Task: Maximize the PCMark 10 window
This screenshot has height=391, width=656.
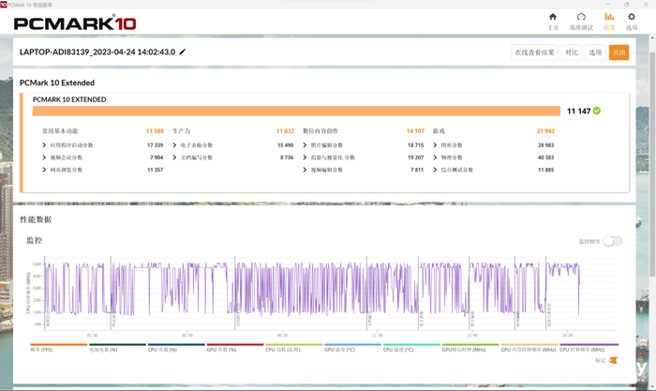Action: (627, 4)
